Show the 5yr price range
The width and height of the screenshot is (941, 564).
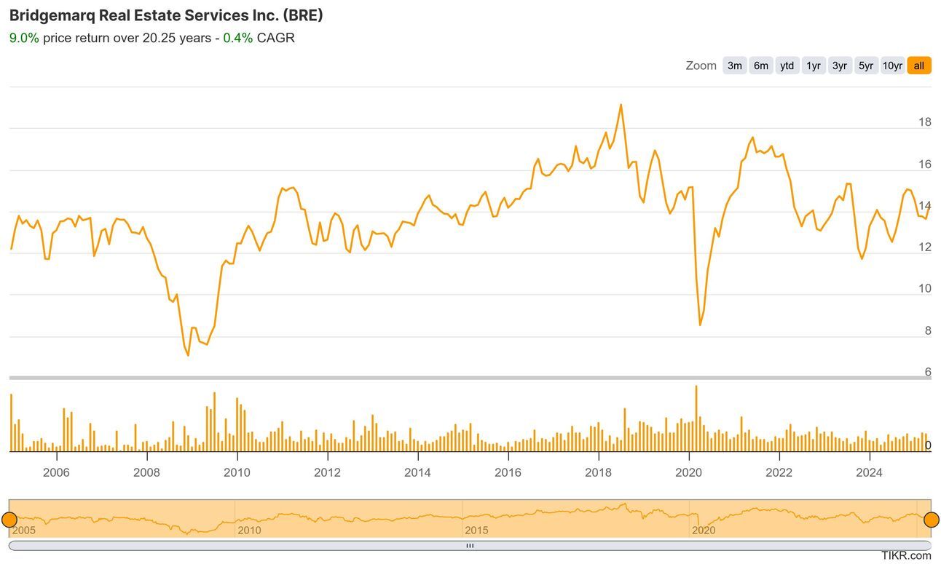click(866, 65)
